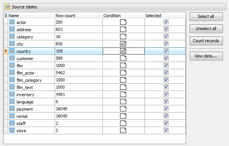The height and width of the screenshot is (146, 229).
Task: Deselect the inventory table checkbox
Action: point(166,94)
